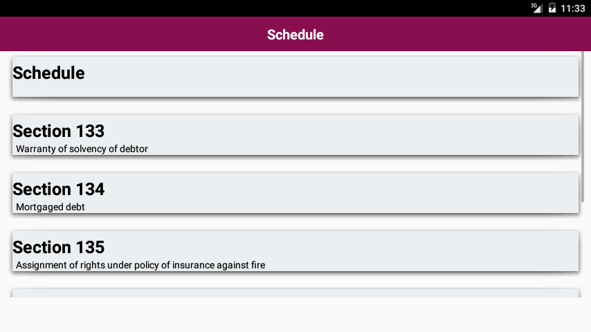Click the vertical scrollbar on right edge
Image resolution: width=591 pixels, height=332 pixels.
(583, 131)
